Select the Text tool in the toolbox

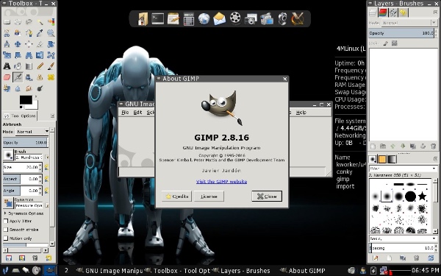click(x=7, y=66)
